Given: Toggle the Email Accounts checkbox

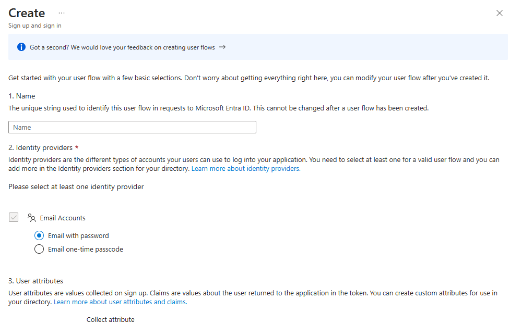Looking at the screenshot, I should pyautogui.click(x=14, y=218).
